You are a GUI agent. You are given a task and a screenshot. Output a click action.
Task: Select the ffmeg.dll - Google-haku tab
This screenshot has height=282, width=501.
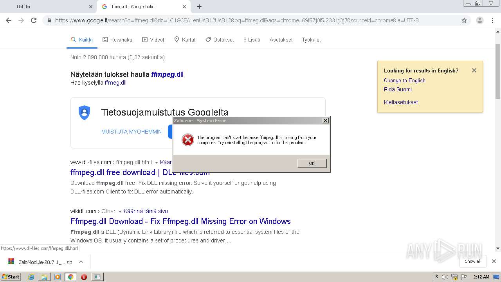coord(144,7)
